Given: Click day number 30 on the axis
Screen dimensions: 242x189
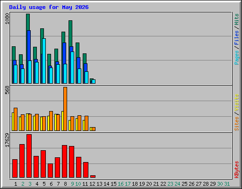Looking at the screenshot, I should click(x=220, y=184).
